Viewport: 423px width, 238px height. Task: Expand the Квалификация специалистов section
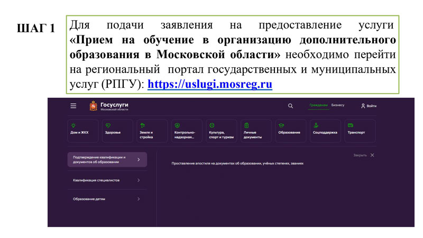pos(107,180)
